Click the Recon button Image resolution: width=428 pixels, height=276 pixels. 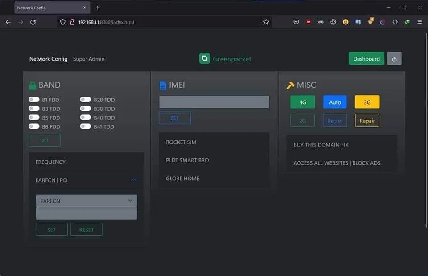click(335, 121)
